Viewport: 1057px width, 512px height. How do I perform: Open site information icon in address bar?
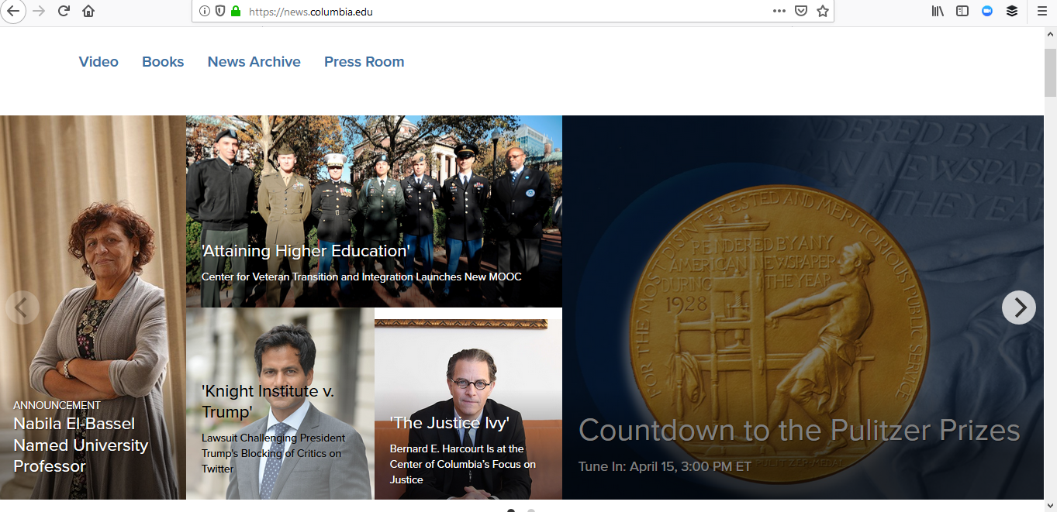[x=205, y=12]
